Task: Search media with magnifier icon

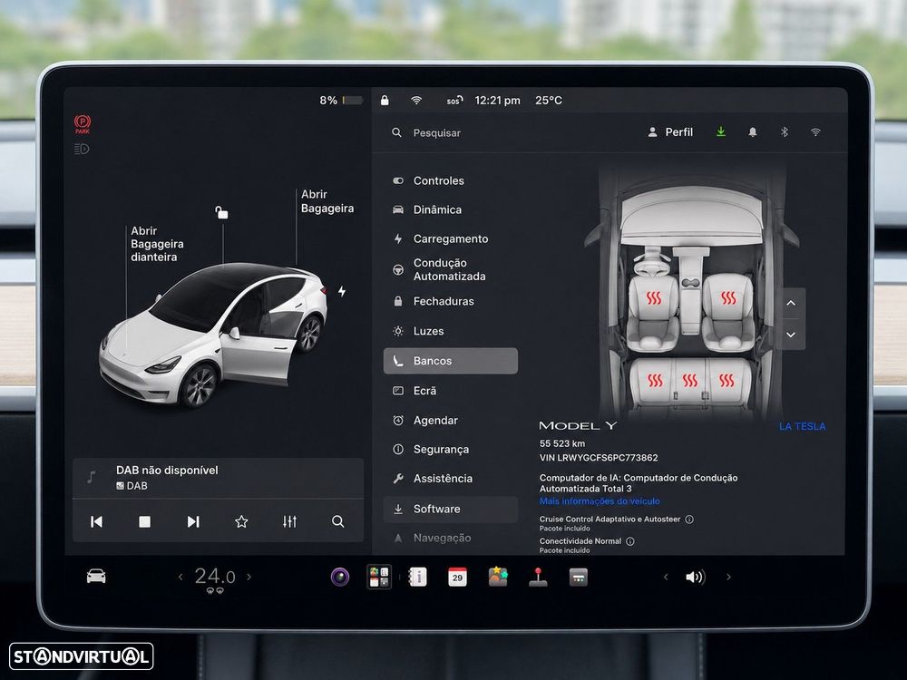Action: tap(338, 521)
